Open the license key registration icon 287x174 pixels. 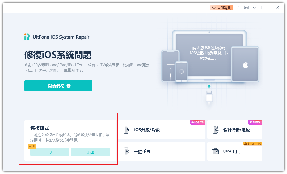click(238, 8)
